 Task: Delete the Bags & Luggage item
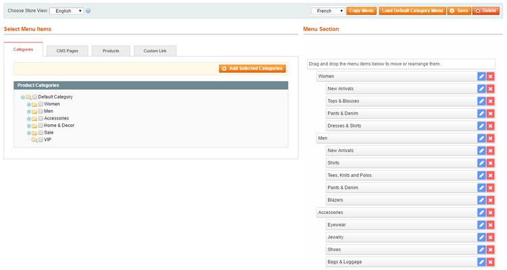pos(491,262)
